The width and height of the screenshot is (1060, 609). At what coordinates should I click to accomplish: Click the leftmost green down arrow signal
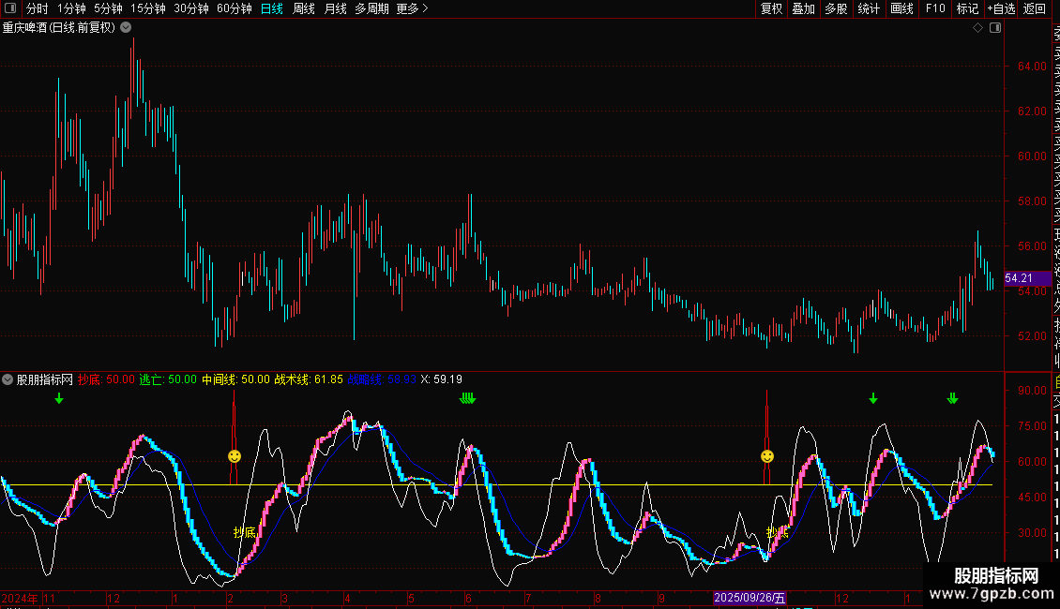point(59,399)
